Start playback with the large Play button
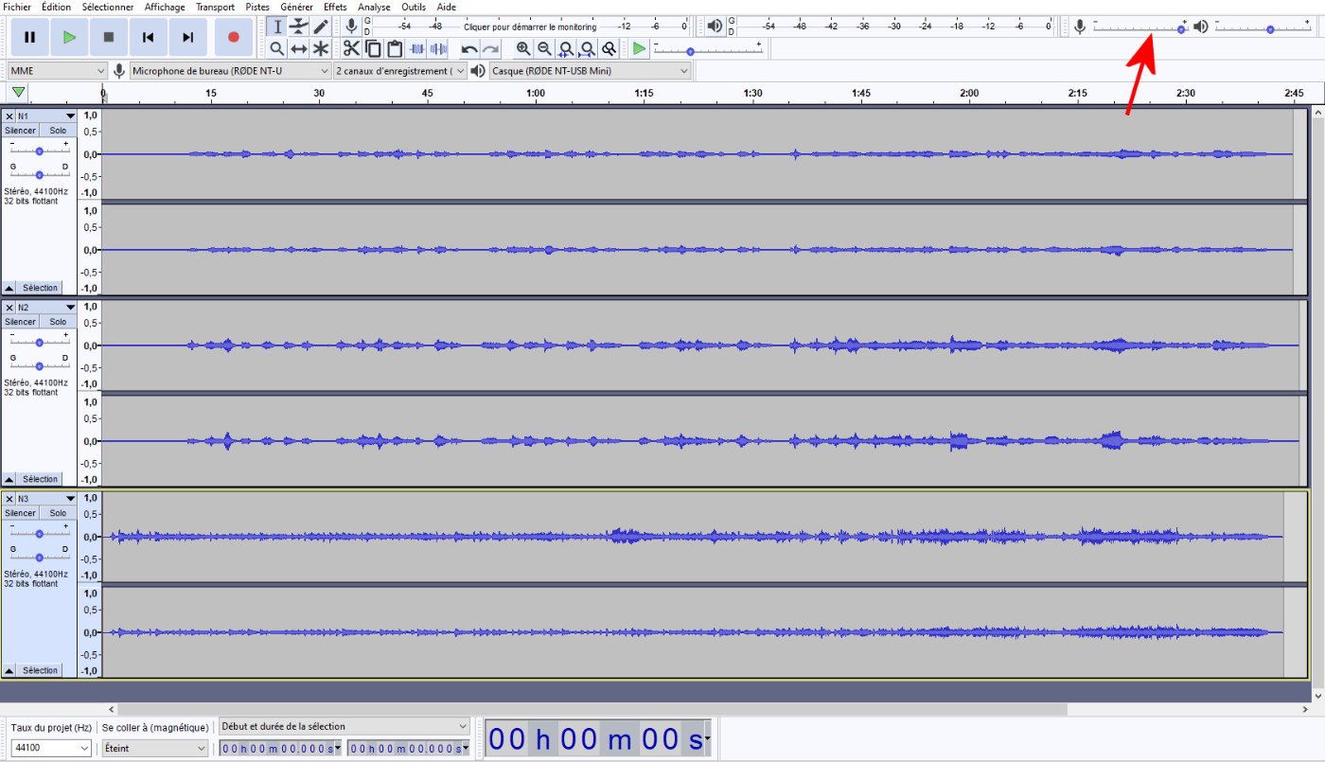The height and width of the screenshot is (762, 1325). click(x=69, y=37)
